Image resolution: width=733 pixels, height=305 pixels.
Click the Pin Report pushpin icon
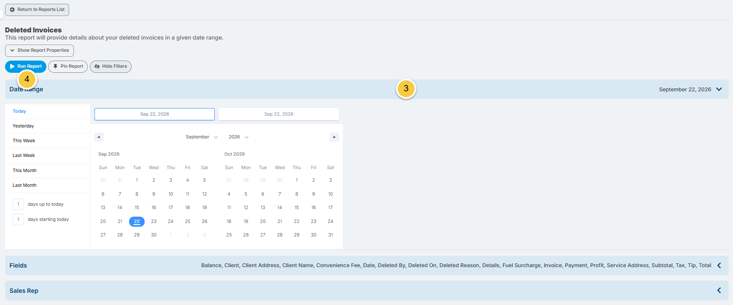(55, 66)
